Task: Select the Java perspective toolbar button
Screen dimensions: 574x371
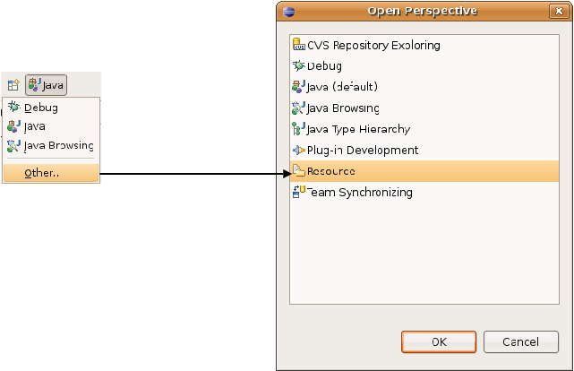Action: 46,85
